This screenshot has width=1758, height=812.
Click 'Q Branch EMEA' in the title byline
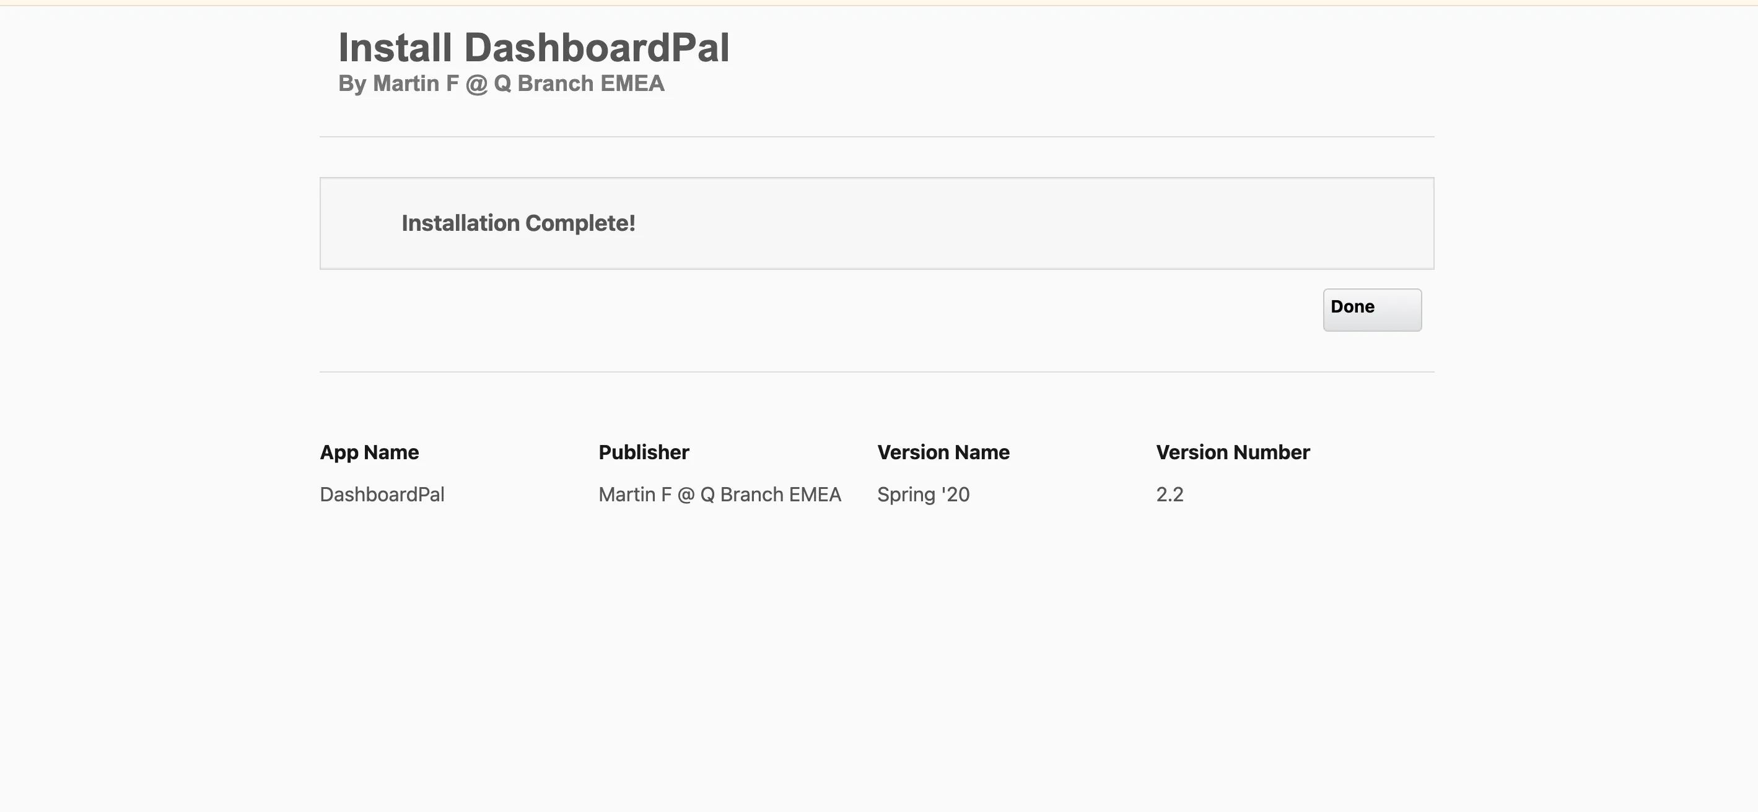(x=579, y=83)
